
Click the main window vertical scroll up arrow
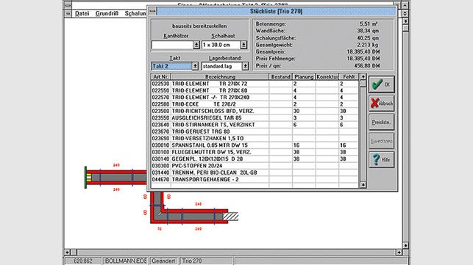point(405,21)
